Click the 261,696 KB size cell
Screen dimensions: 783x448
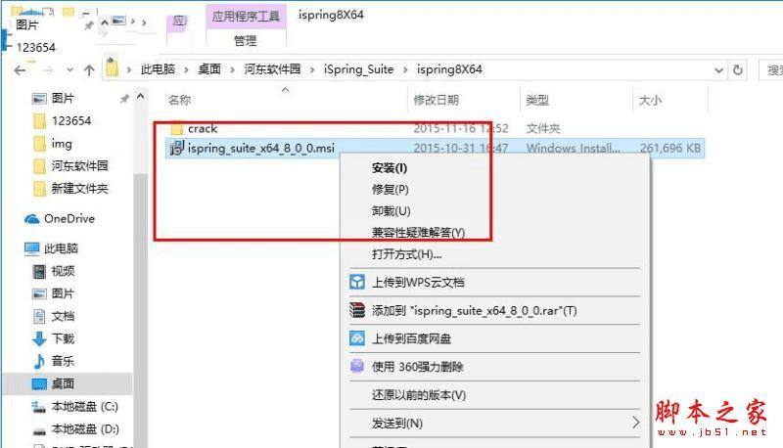(670, 148)
